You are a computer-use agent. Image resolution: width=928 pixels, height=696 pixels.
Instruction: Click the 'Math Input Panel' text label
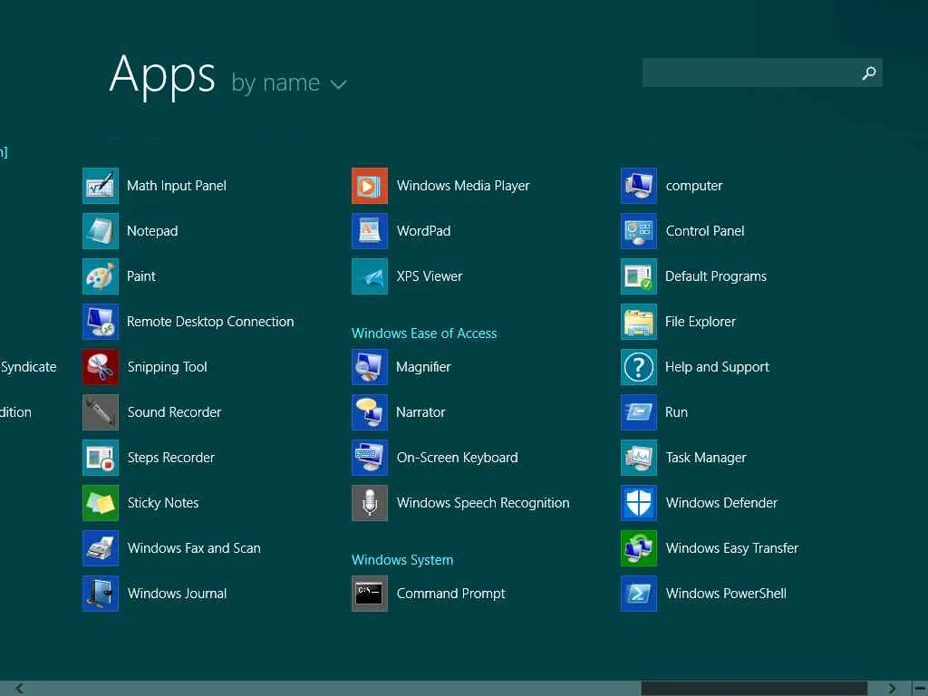[x=177, y=186]
